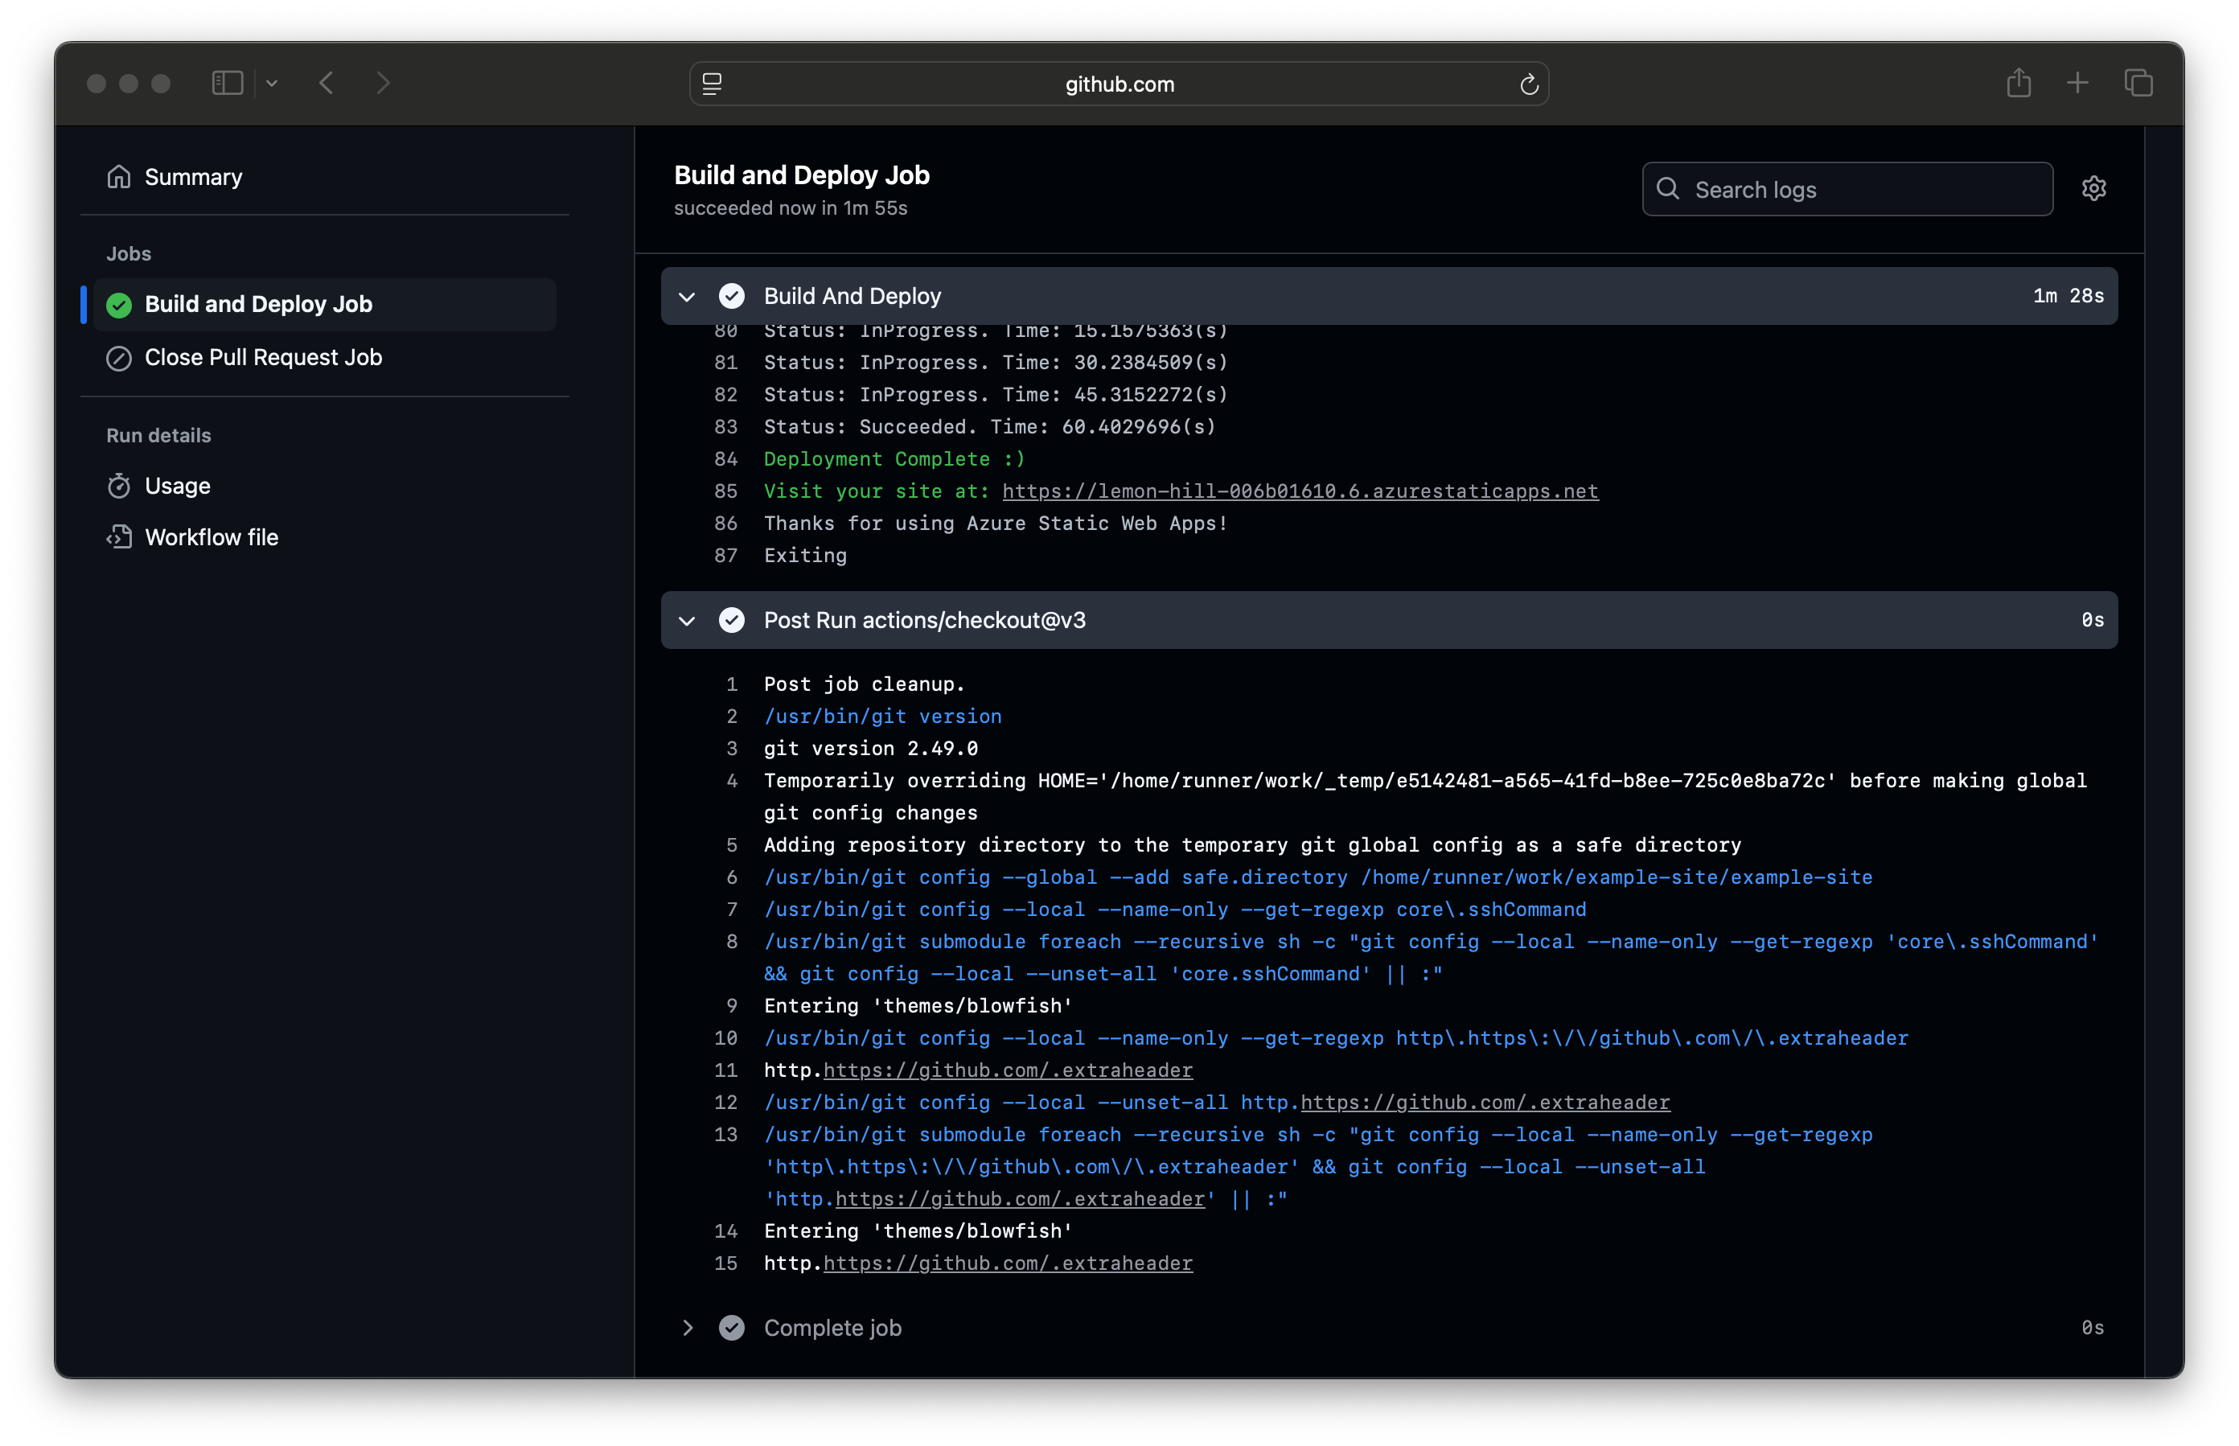Open the Usage run details
The width and height of the screenshot is (2239, 1446).
click(x=176, y=486)
